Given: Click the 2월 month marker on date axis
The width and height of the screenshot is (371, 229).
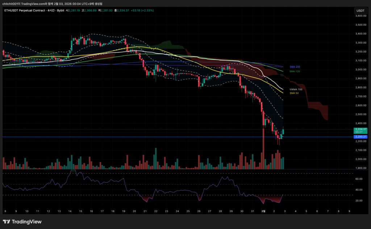Looking at the screenshot, I should click(264, 211).
